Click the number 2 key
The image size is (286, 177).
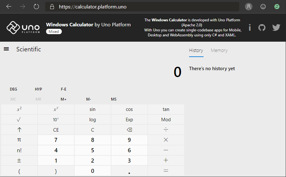93,160
